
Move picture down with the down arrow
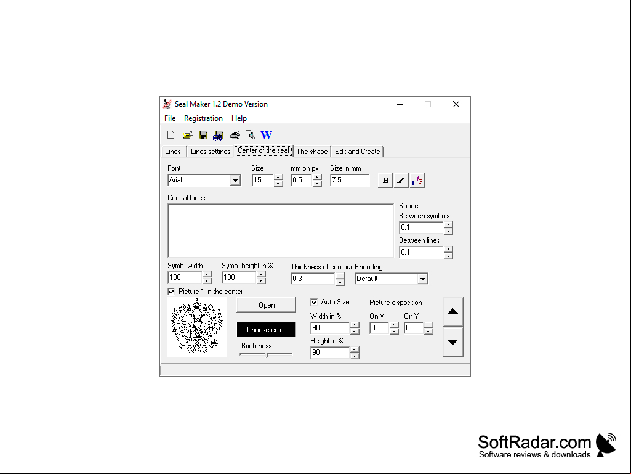coord(453,342)
